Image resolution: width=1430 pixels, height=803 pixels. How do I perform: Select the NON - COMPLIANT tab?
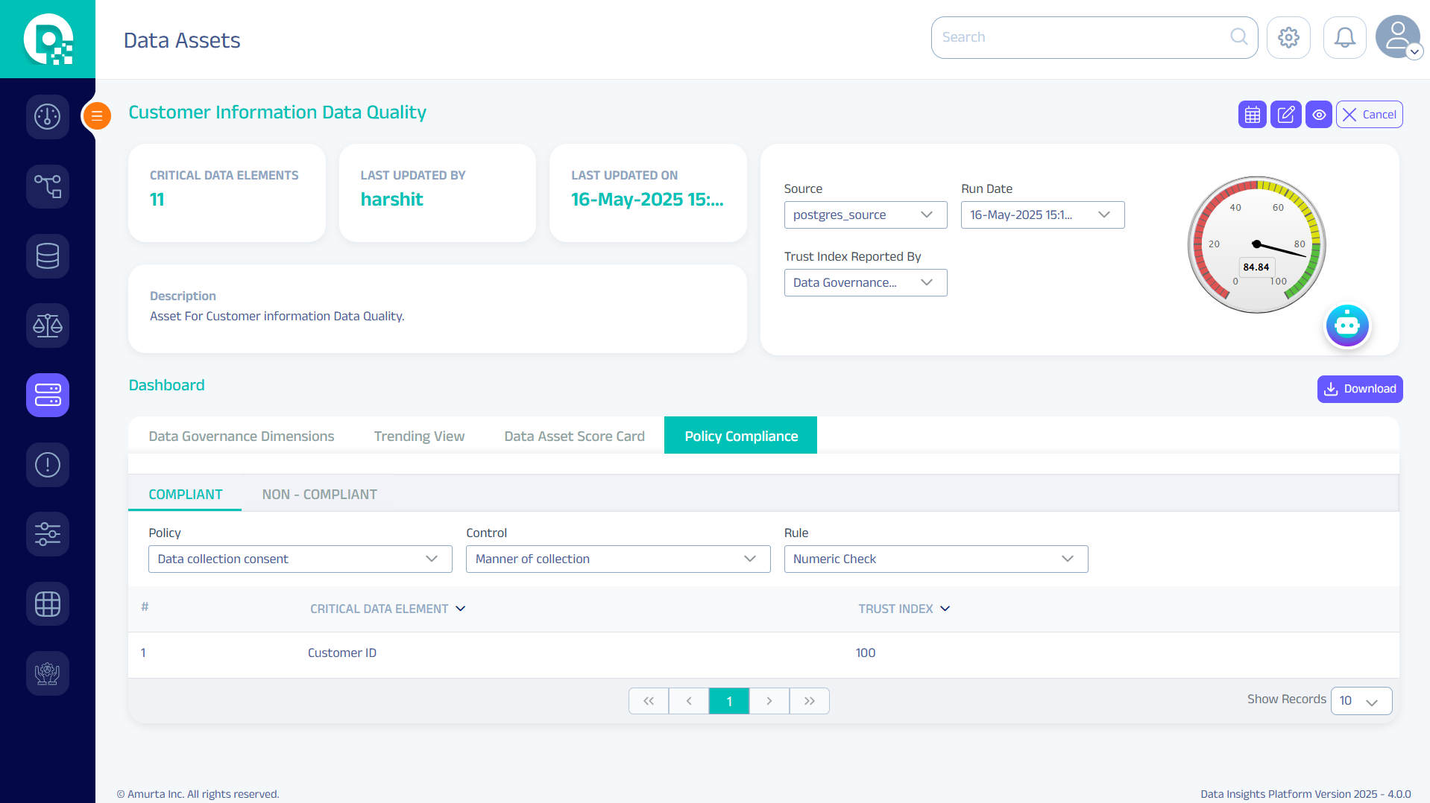click(x=319, y=494)
